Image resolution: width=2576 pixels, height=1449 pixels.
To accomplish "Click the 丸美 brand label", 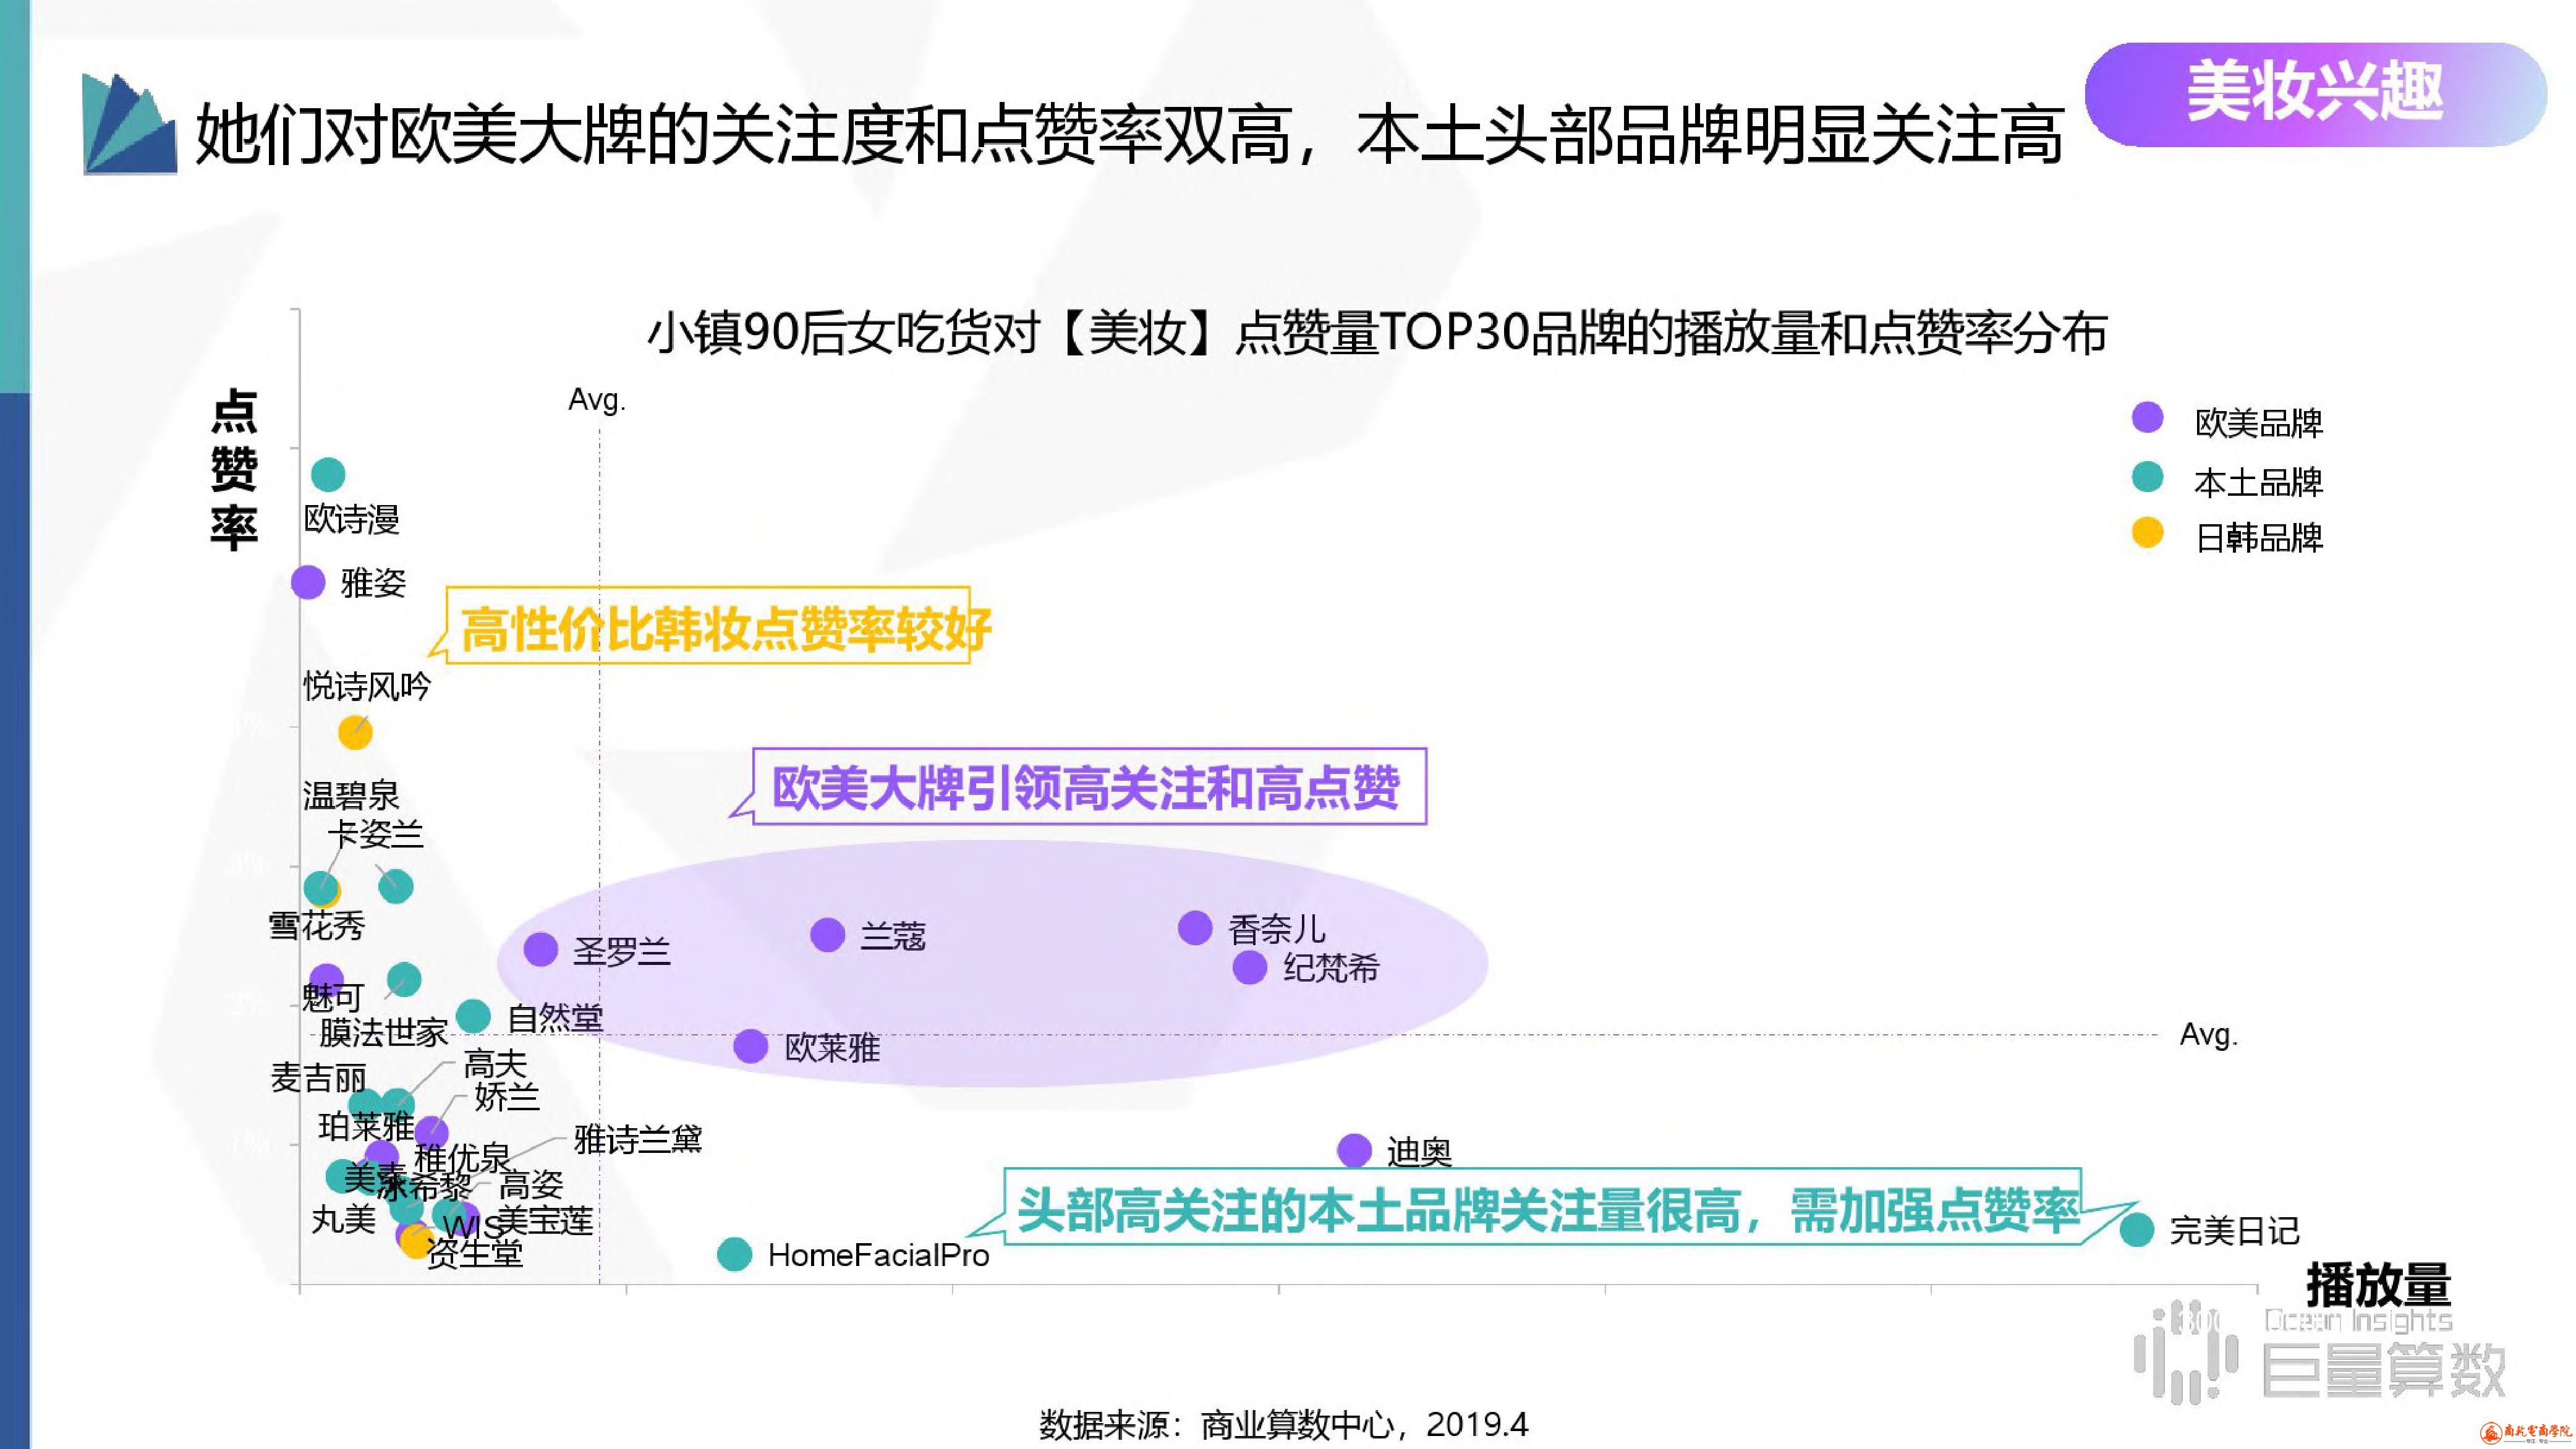I will tap(344, 1220).
